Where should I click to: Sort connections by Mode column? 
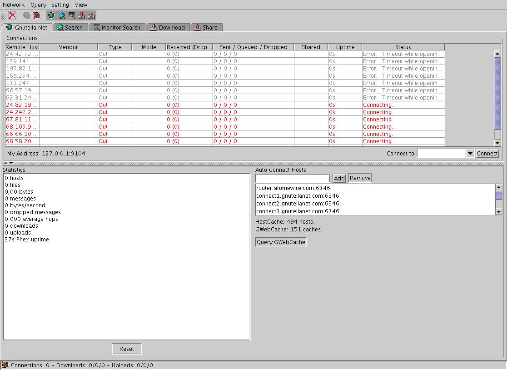149,47
